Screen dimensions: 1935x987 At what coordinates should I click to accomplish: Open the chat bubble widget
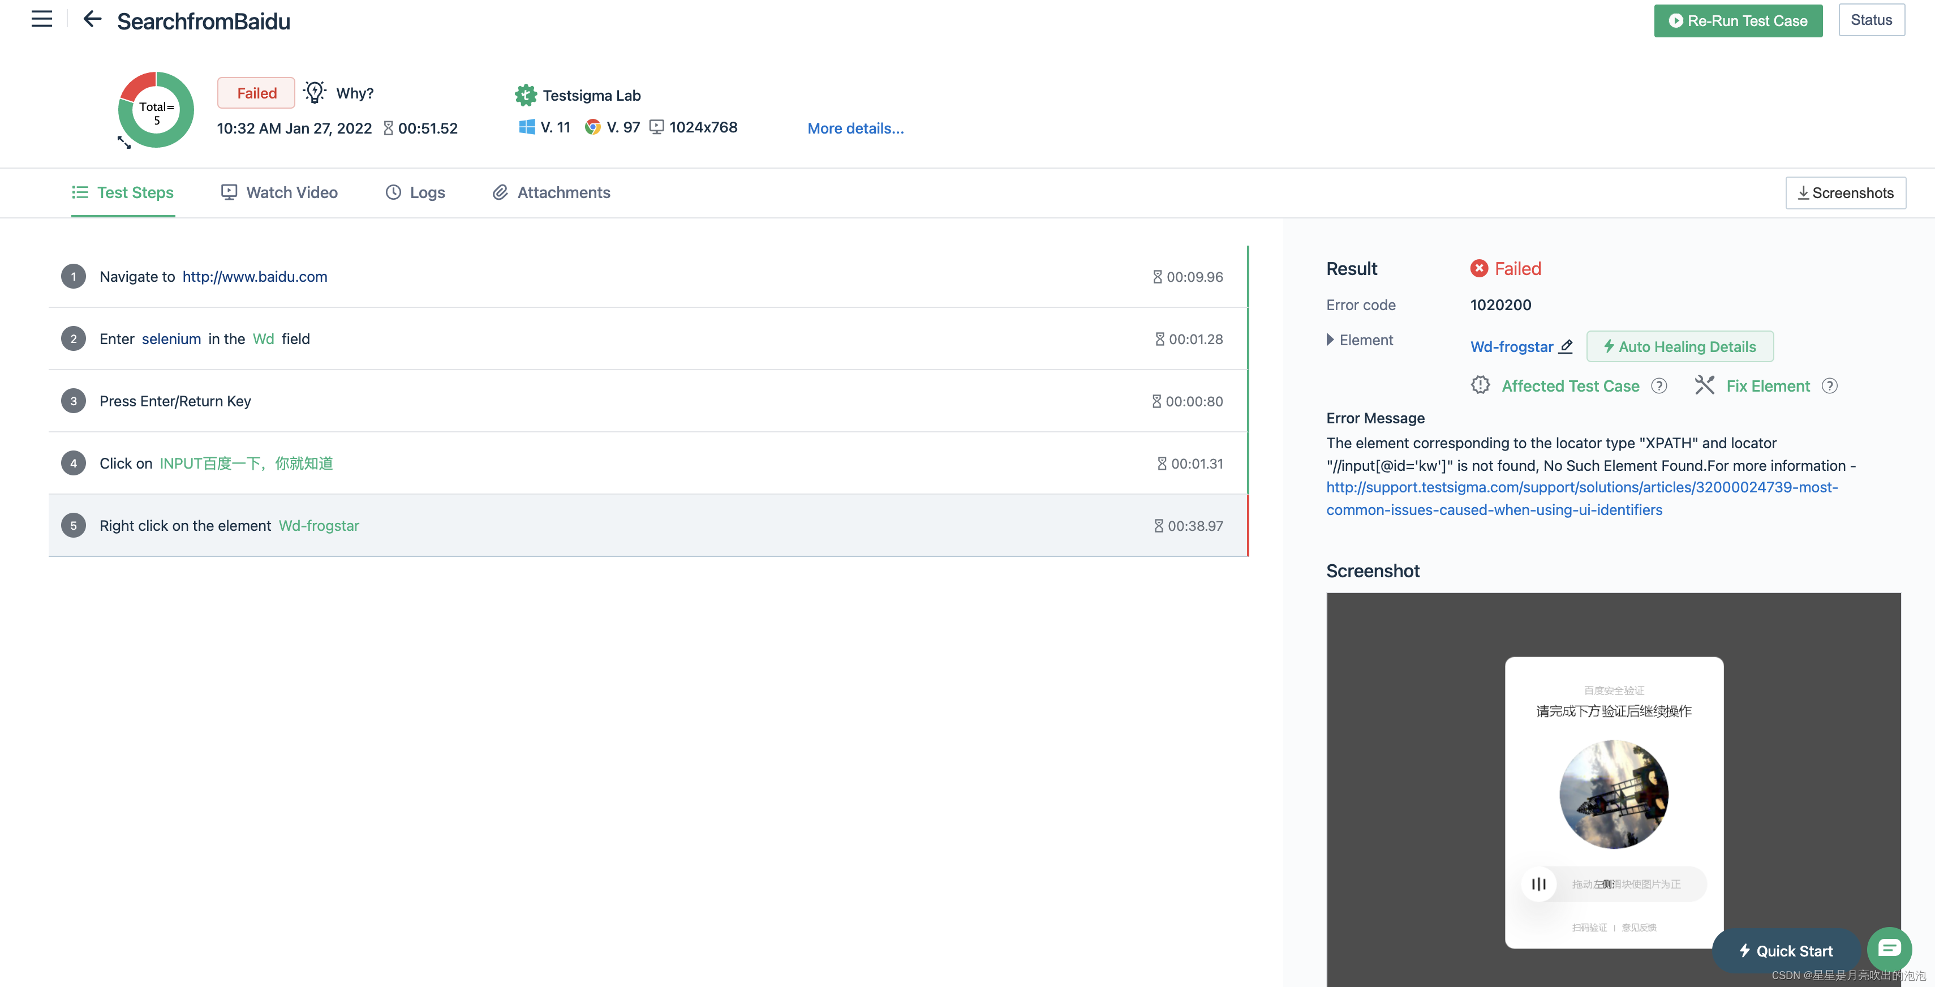coord(1889,948)
